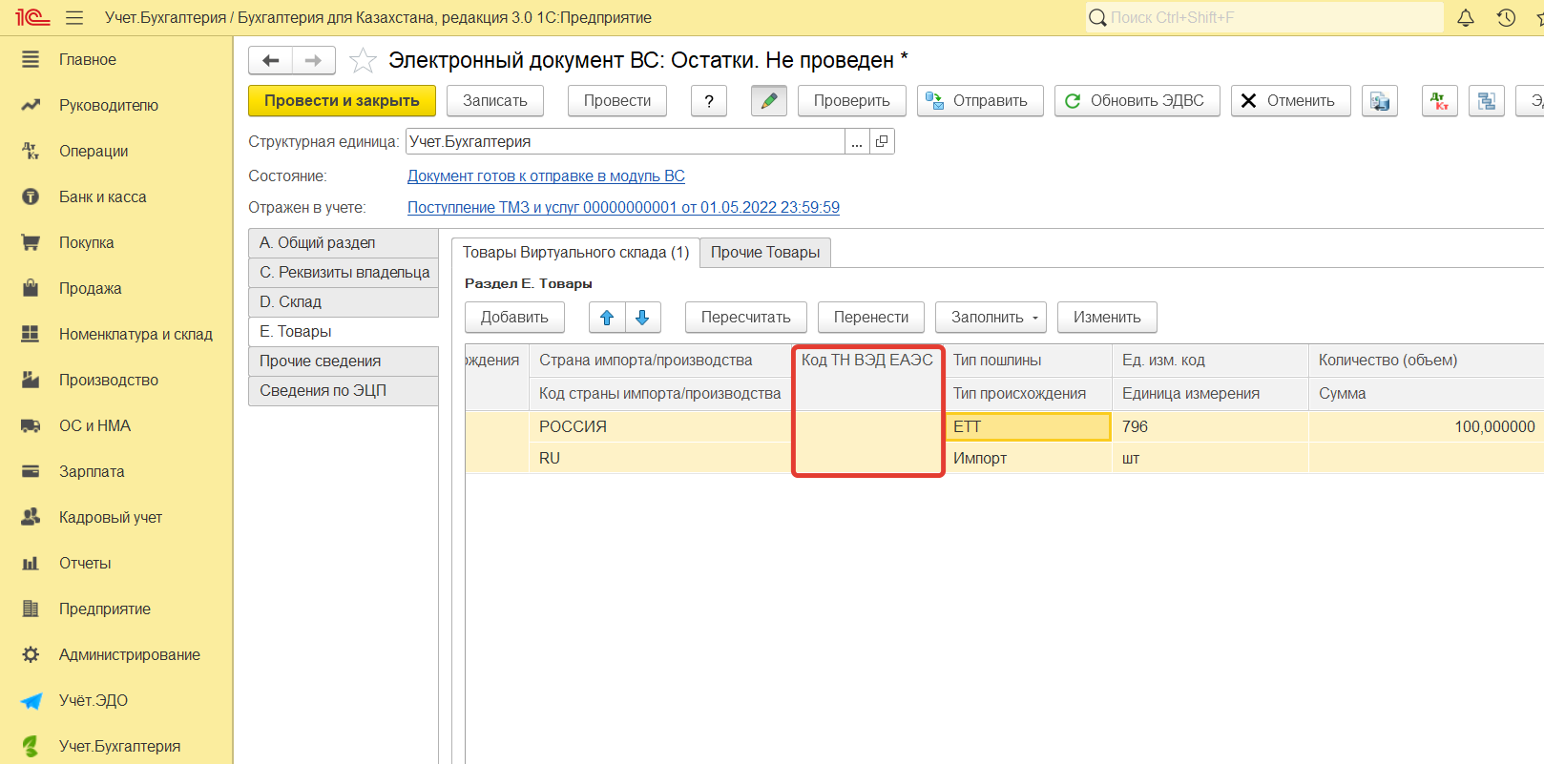
Task: Click Обновить ЭДВС button
Action: point(1137,101)
